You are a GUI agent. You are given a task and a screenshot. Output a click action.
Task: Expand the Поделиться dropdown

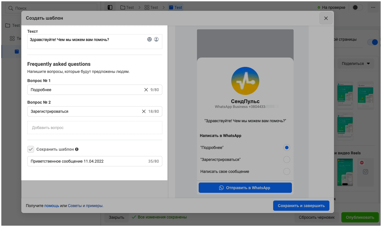[x=356, y=64]
